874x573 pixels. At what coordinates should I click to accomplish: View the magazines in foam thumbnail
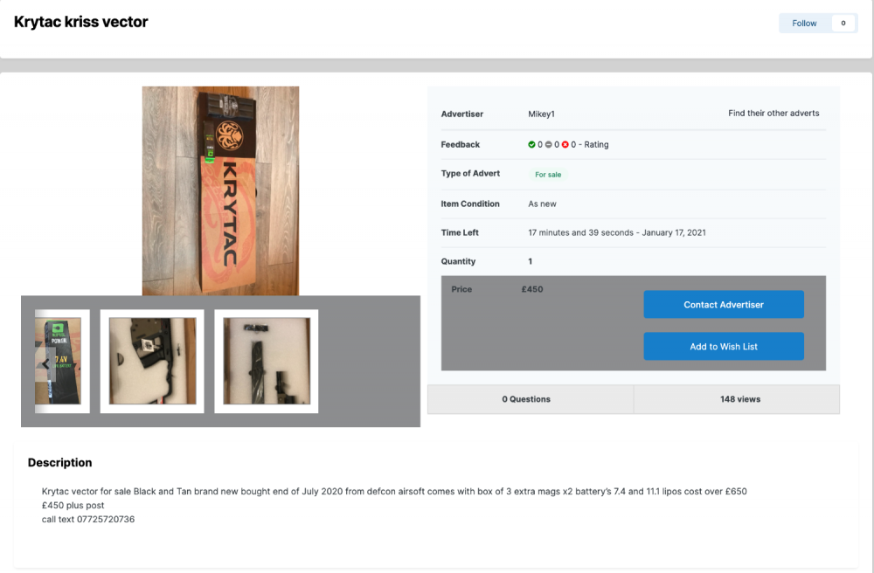[x=267, y=361]
